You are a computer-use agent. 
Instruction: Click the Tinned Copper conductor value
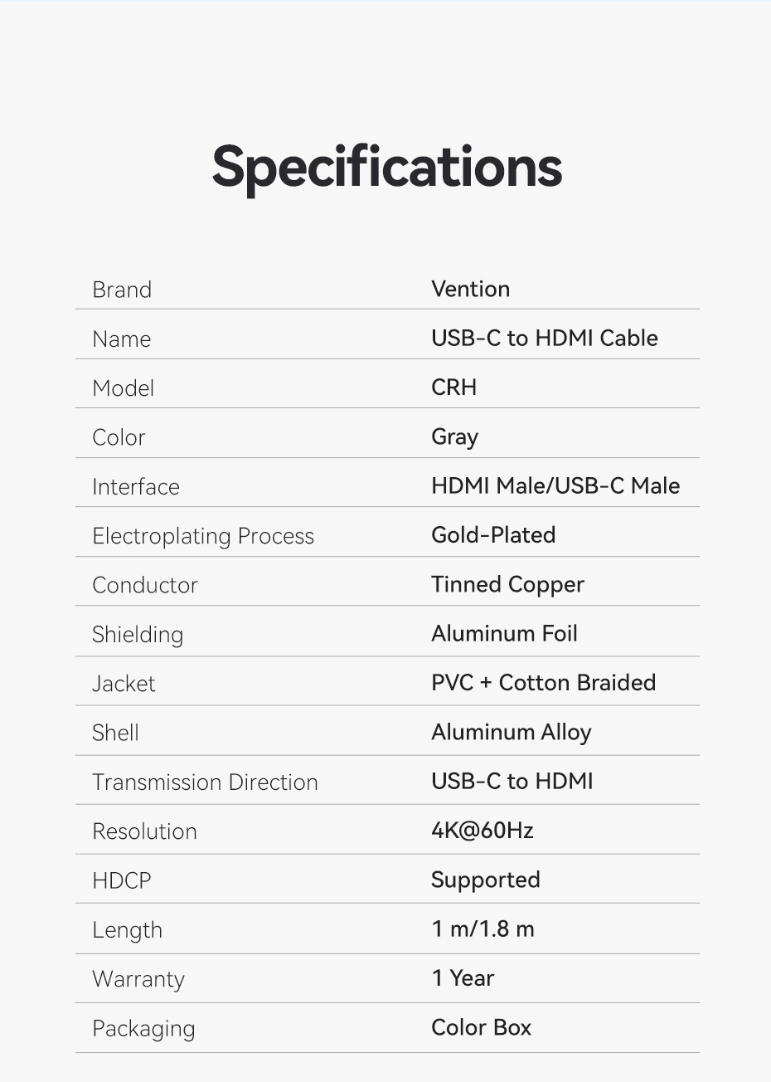tap(507, 585)
